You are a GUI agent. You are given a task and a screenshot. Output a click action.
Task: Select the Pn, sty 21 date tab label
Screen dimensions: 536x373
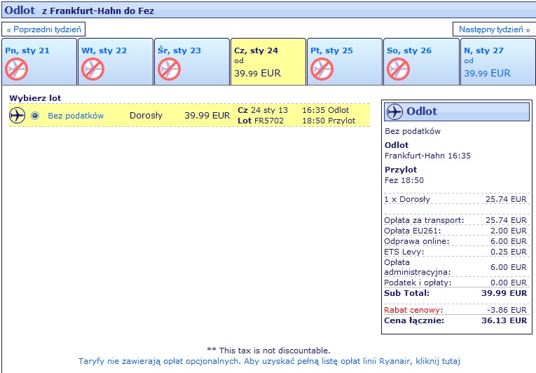tap(27, 50)
